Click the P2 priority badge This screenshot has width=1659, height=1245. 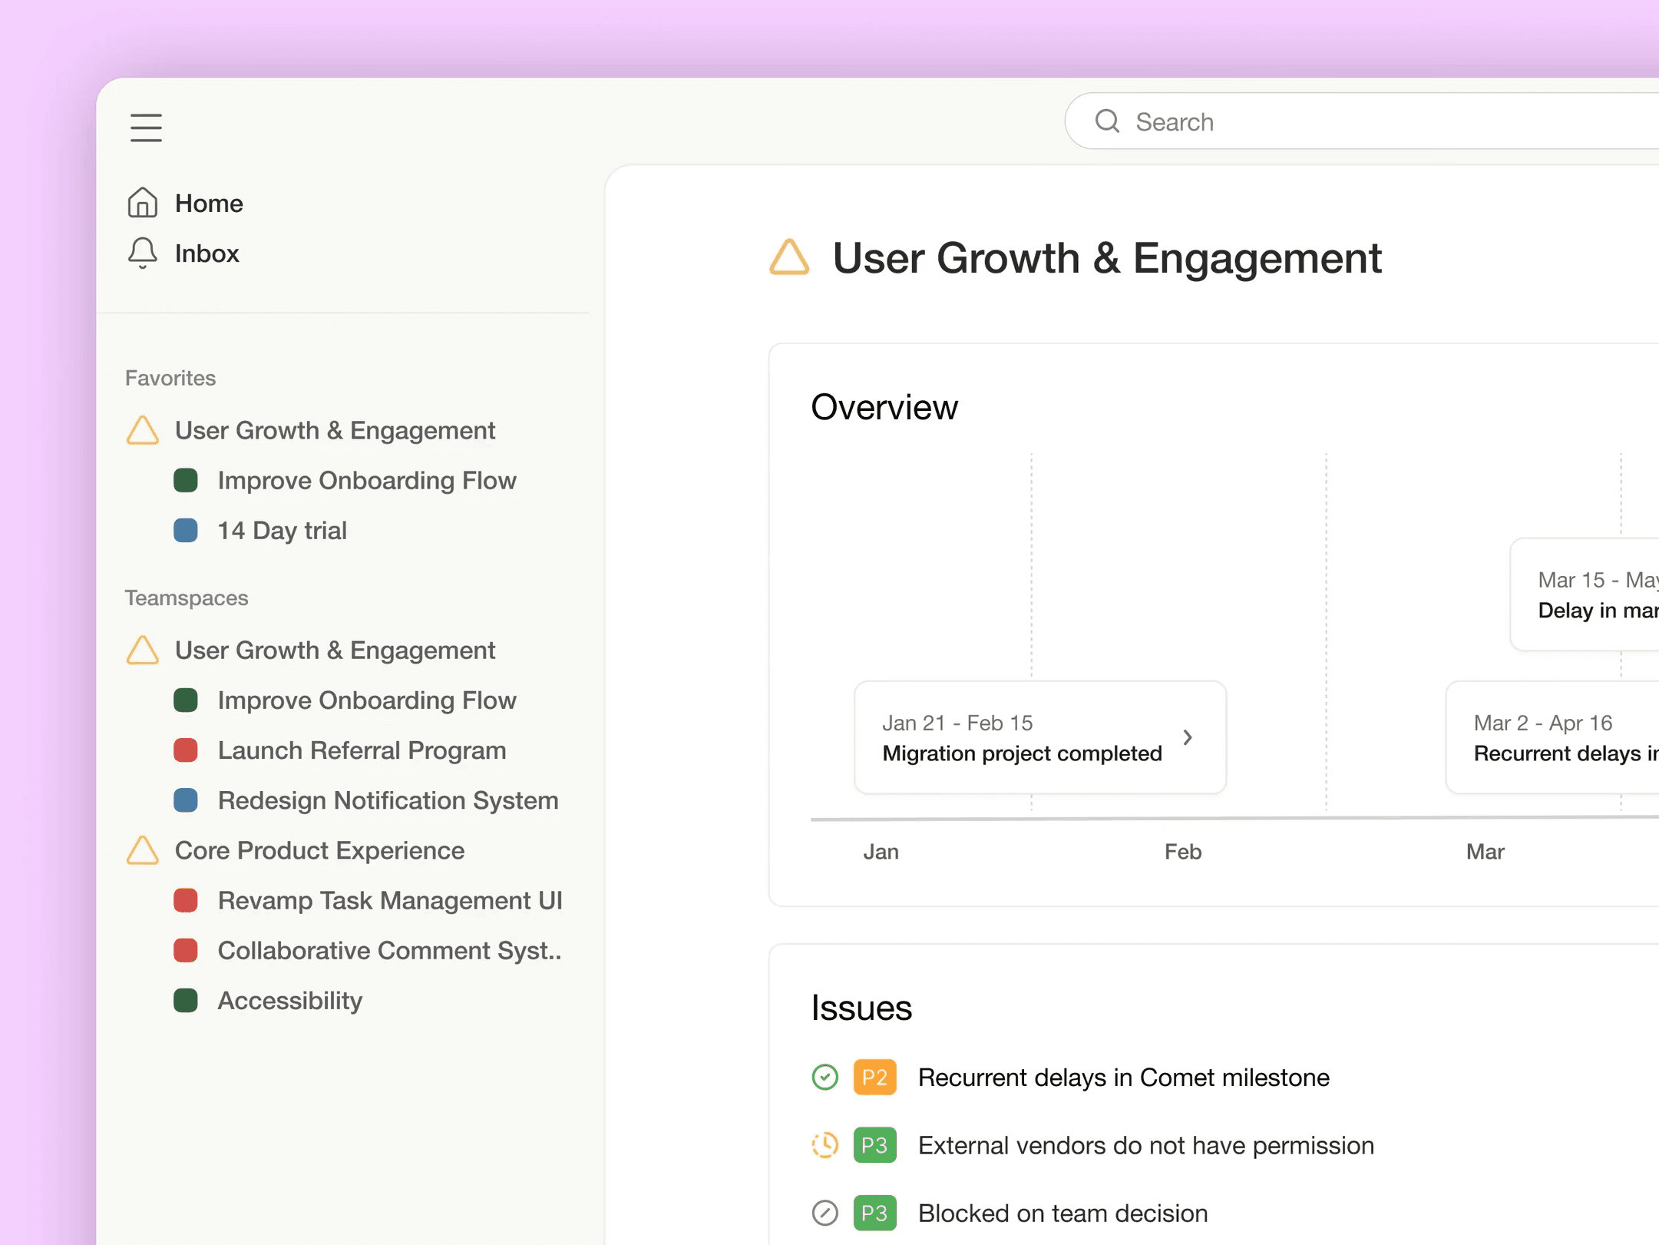pos(874,1077)
